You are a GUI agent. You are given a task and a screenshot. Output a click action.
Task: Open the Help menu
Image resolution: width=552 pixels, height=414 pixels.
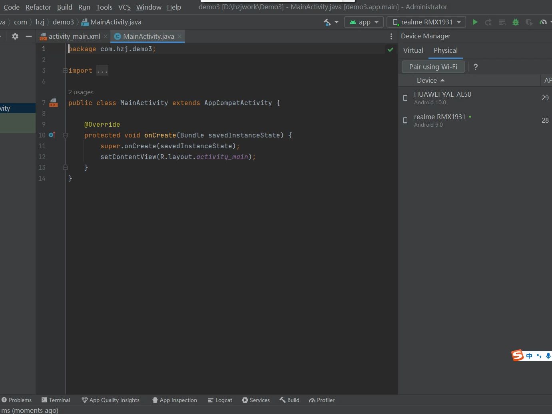point(174,7)
